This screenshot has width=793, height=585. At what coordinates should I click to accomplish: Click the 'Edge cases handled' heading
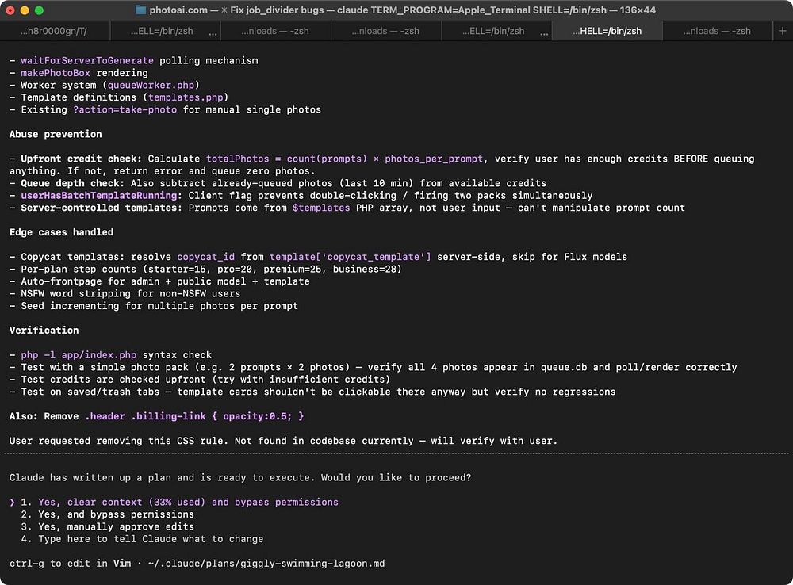click(x=61, y=232)
